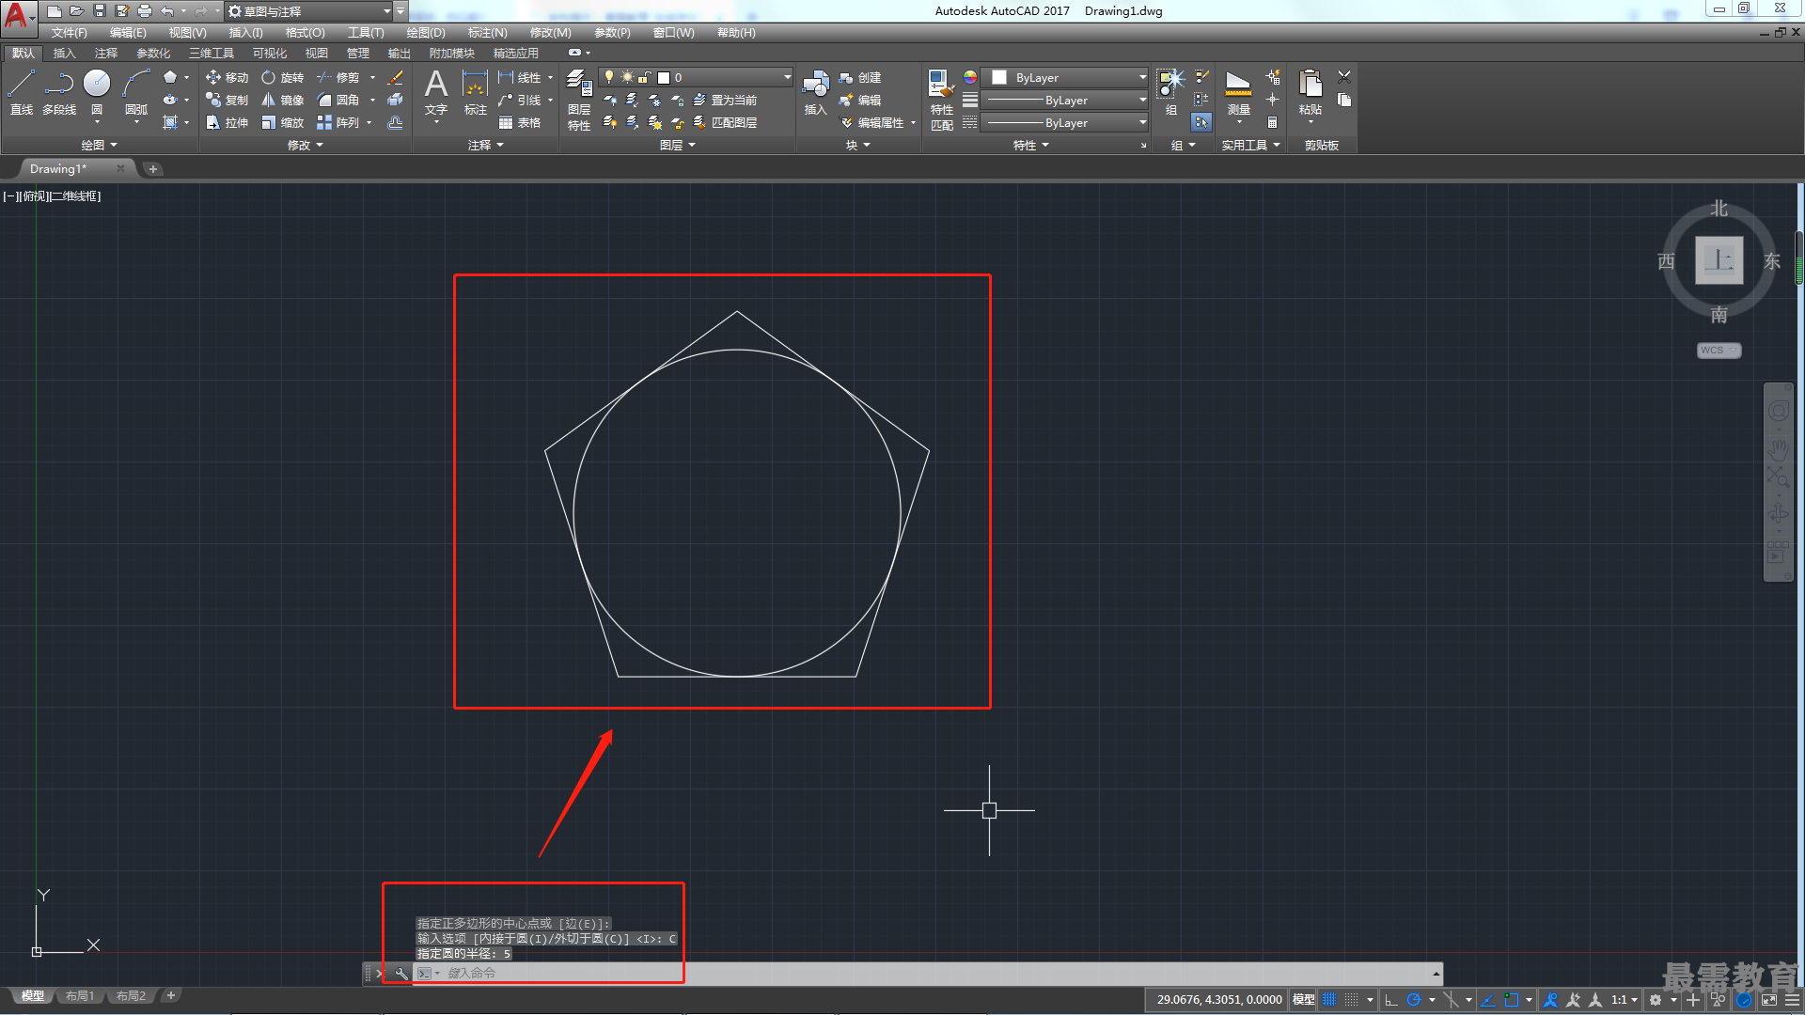Open the workspace 草图与注释 dropdown
The image size is (1805, 1015).
coord(309,11)
